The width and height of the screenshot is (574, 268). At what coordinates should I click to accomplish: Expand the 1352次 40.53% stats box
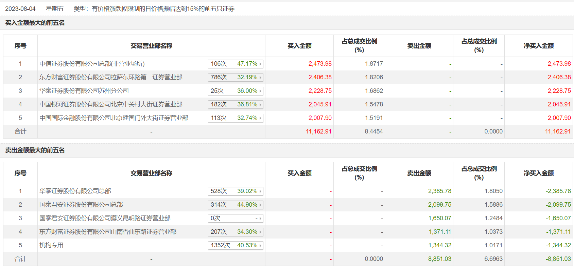point(236,245)
